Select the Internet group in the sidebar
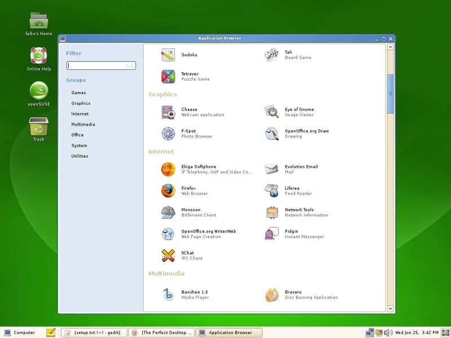451x338 pixels. click(x=80, y=114)
